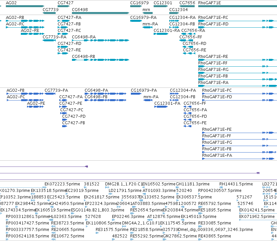Screen dimensions: 277x241
Task: Open EST AT12876.5prime
Action: click(164, 217)
